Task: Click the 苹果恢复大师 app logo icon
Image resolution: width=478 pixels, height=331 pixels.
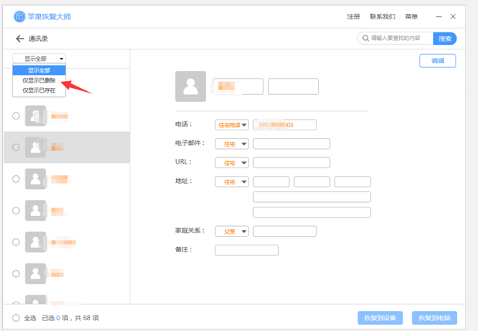Action: coord(19,16)
